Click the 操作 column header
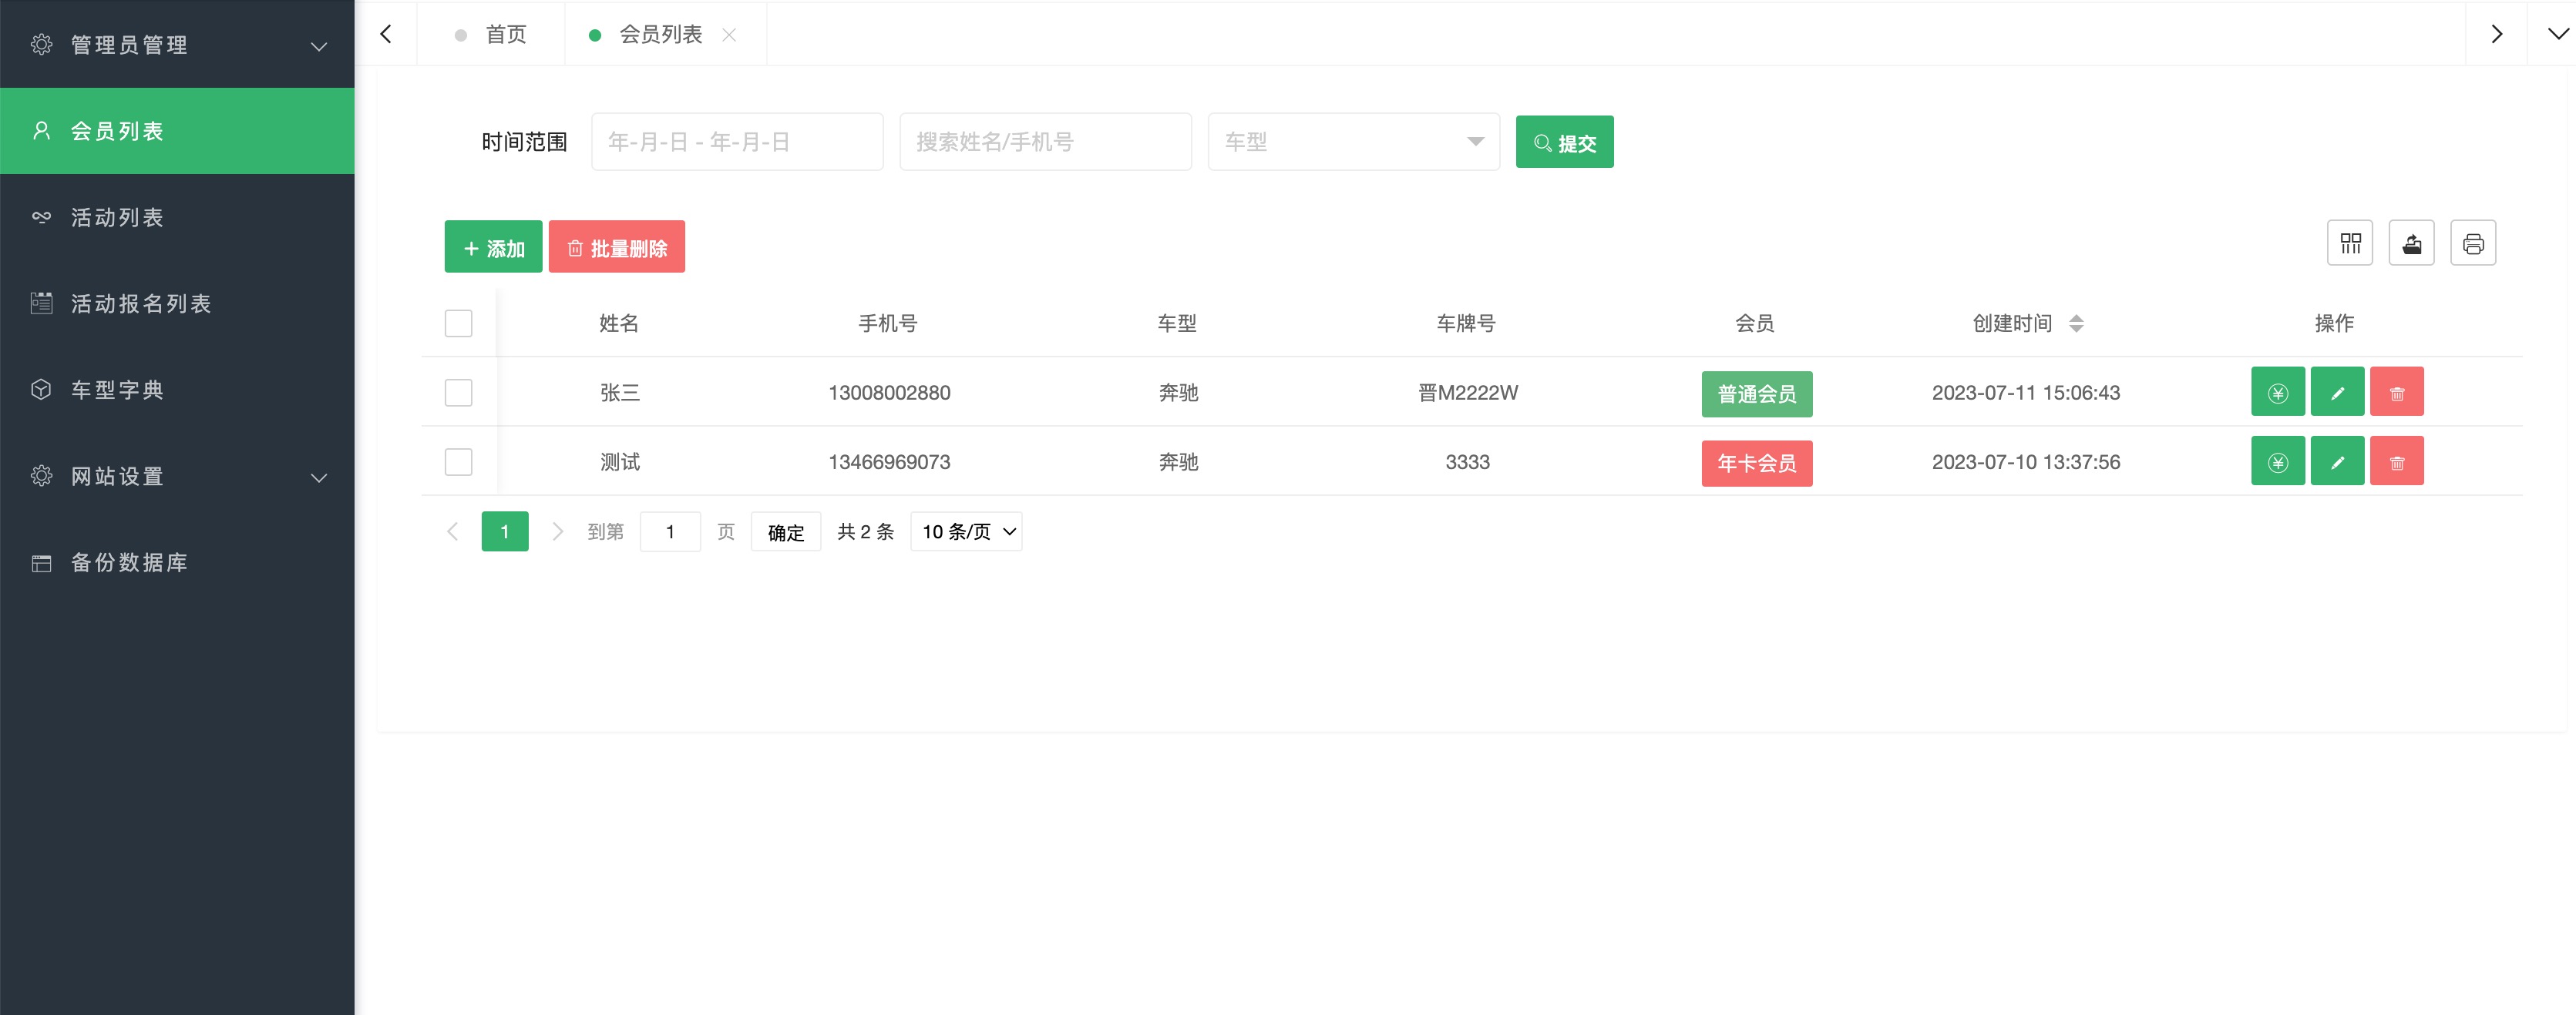Image resolution: width=2576 pixels, height=1015 pixels. point(2334,323)
